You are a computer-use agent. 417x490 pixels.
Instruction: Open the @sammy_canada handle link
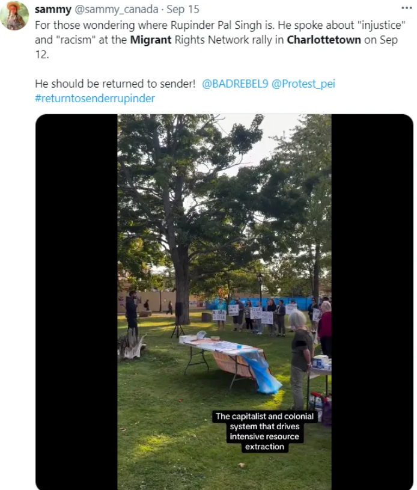(116, 10)
